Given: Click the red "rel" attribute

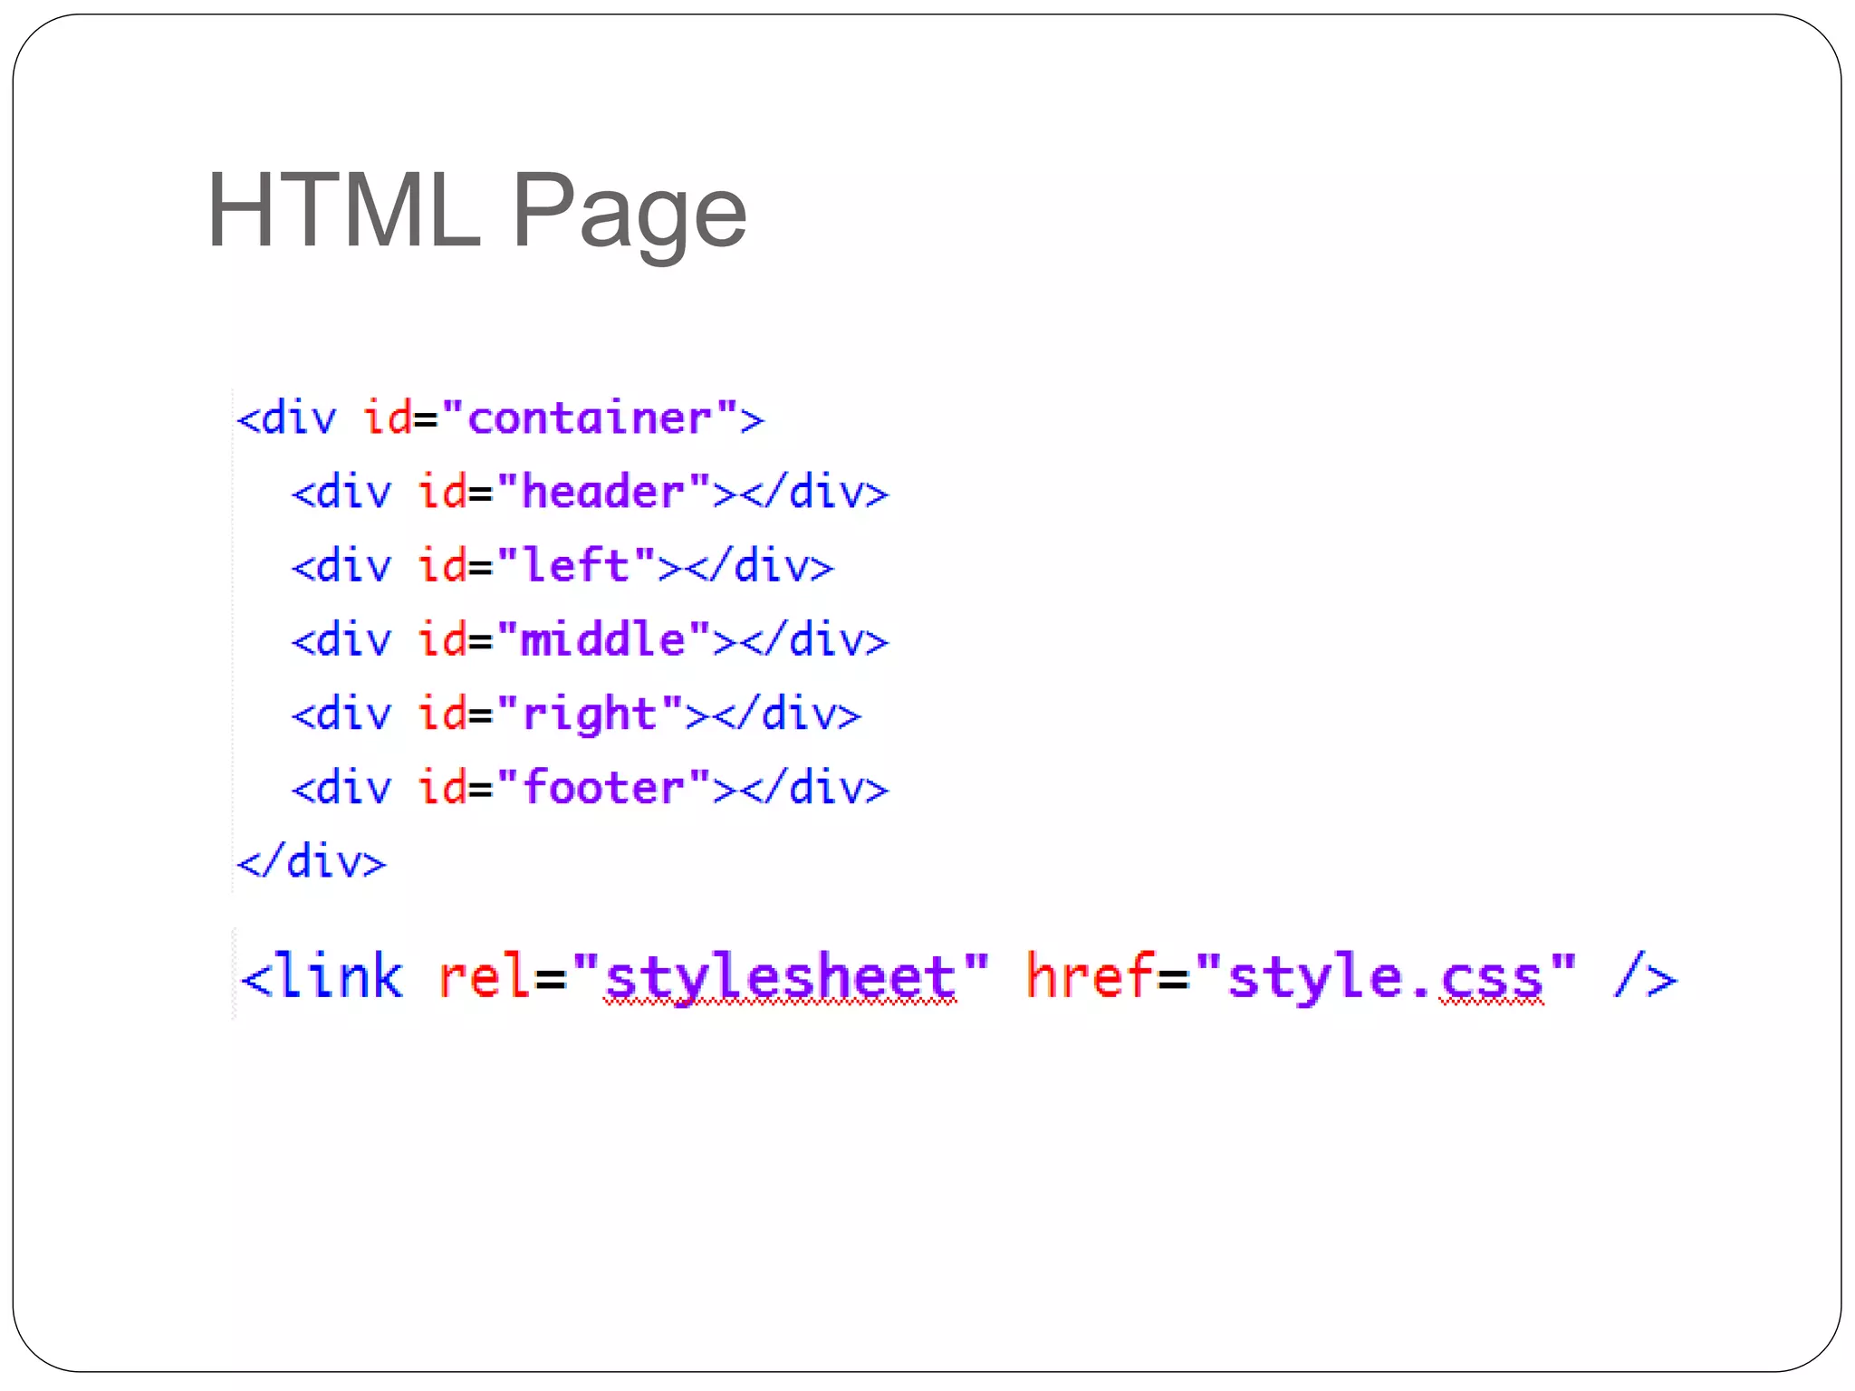Looking at the screenshot, I should [x=484, y=978].
